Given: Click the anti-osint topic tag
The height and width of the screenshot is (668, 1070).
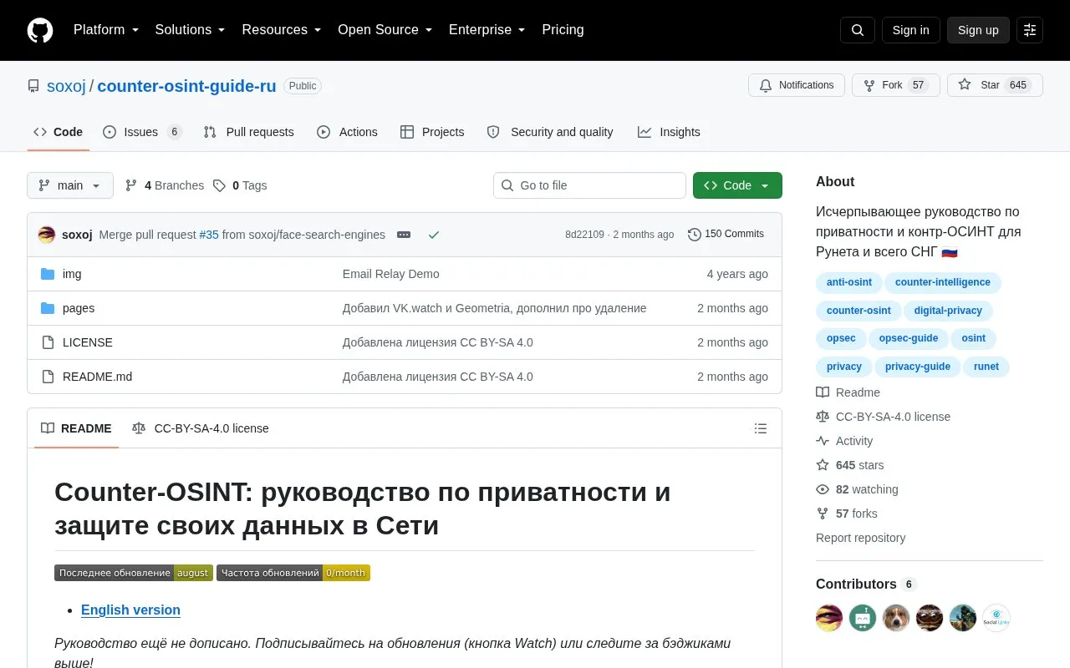Looking at the screenshot, I should tap(848, 282).
